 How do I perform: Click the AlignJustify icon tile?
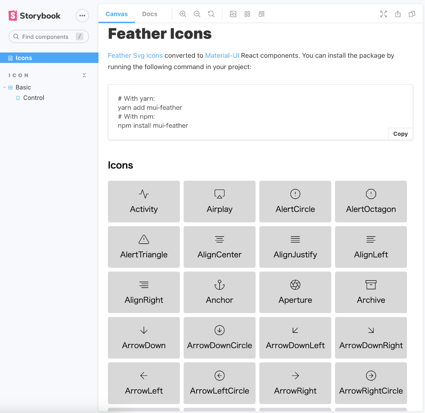click(x=295, y=247)
